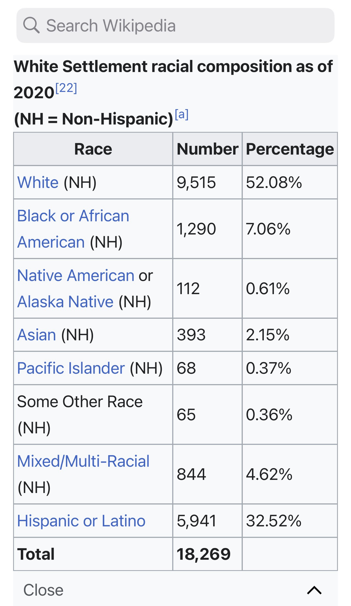Collapse table with the Close button

(x=43, y=590)
